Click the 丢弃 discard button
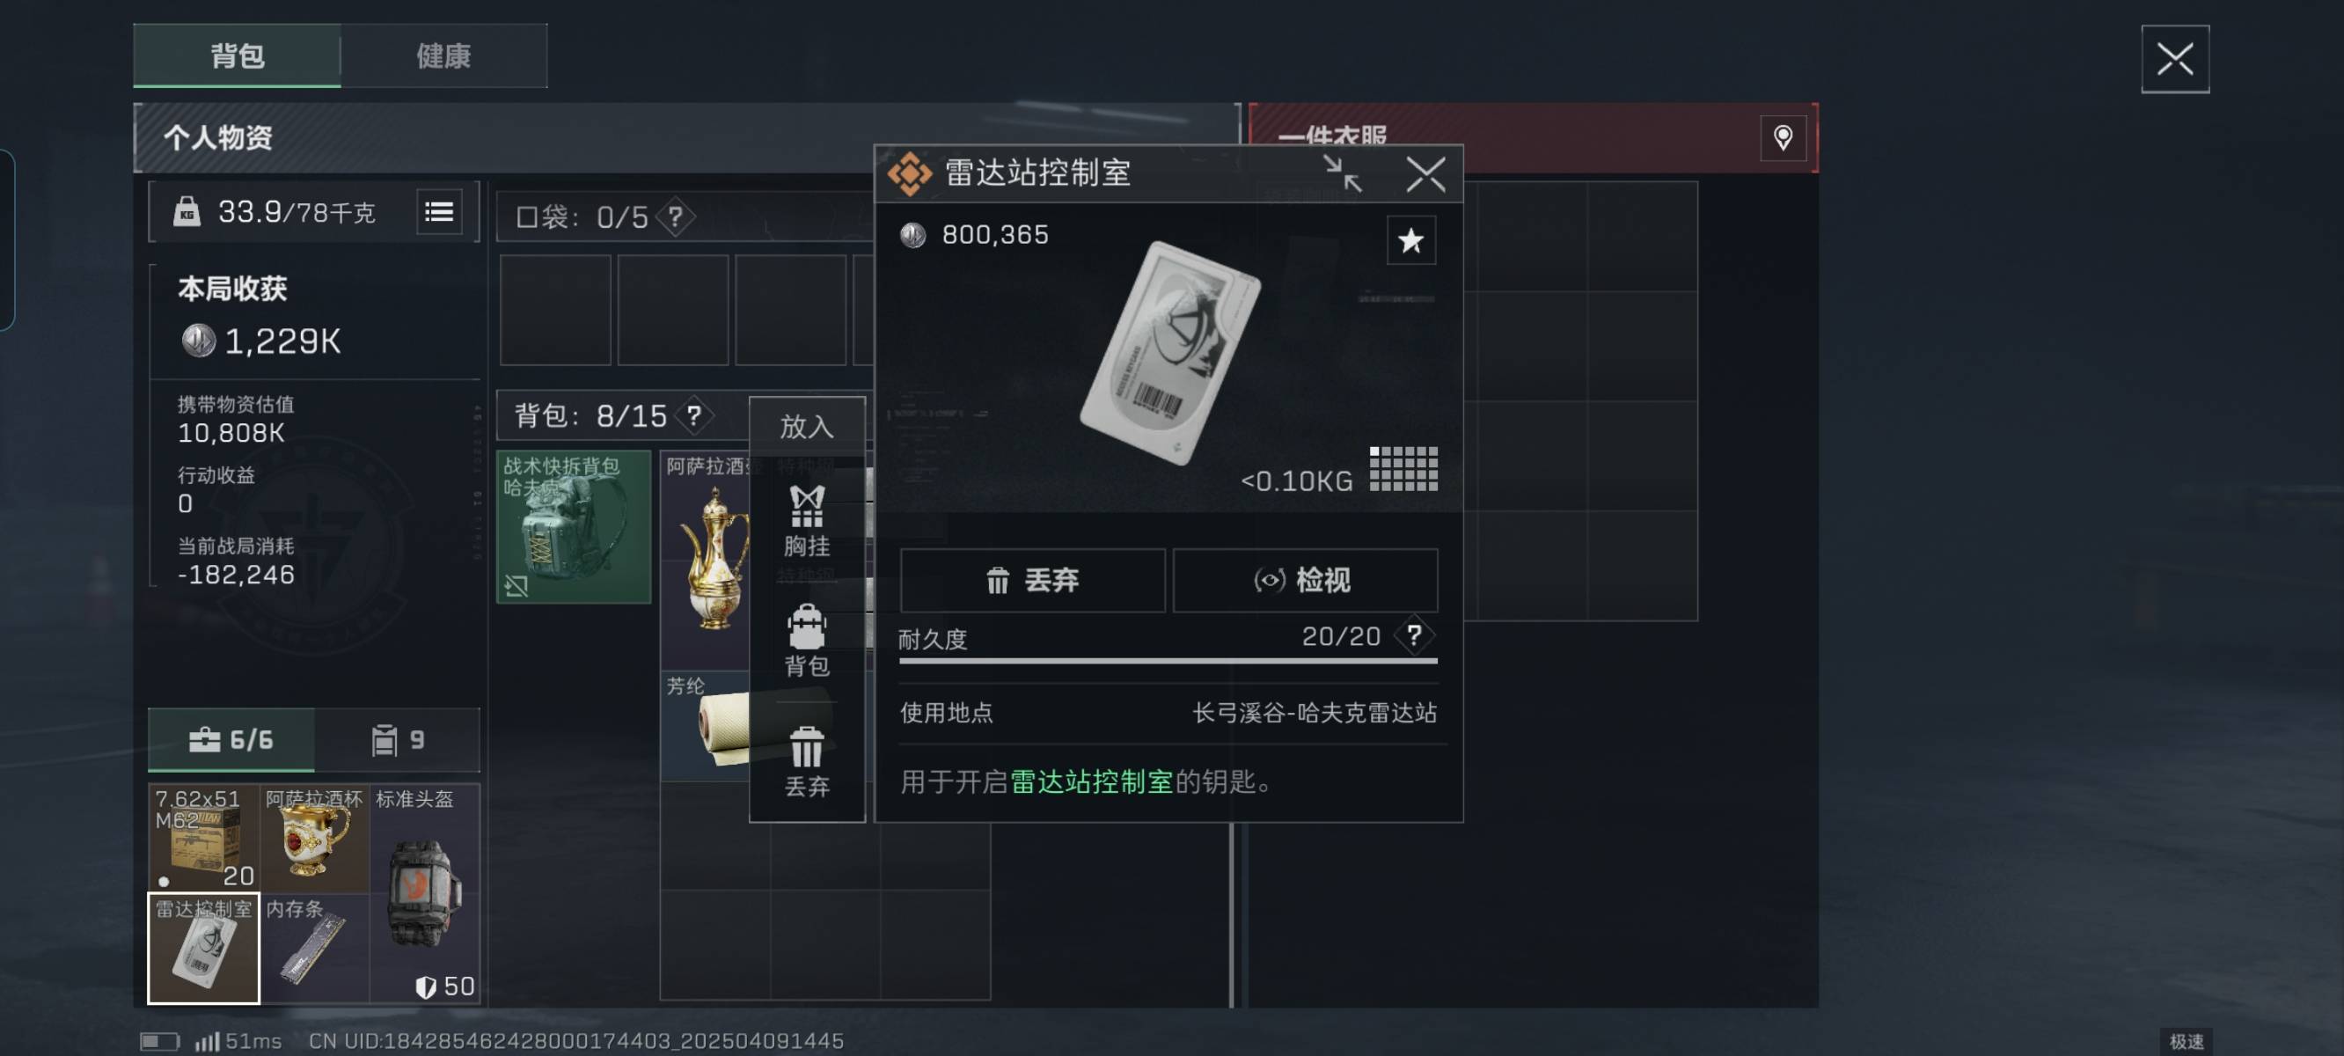 pyautogui.click(x=1032, y=580)
